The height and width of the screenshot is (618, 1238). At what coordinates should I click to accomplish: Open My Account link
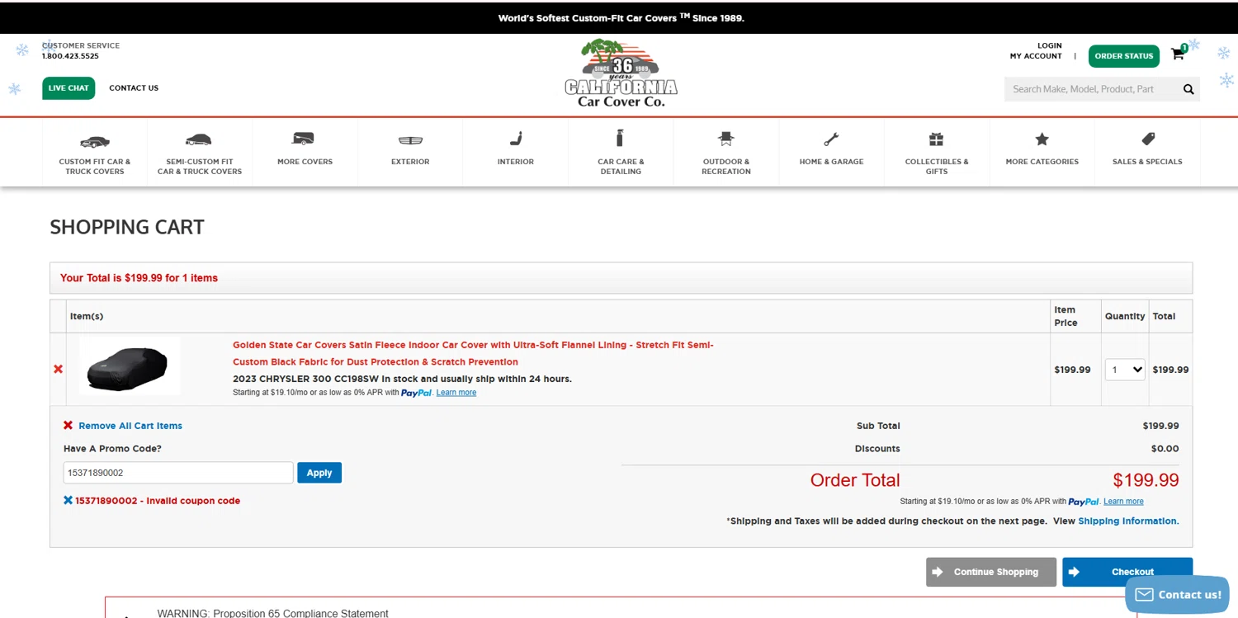(x=1036, y=56)
